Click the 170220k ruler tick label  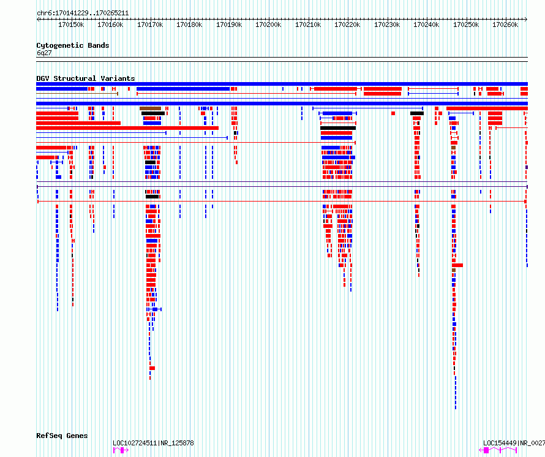347,25
